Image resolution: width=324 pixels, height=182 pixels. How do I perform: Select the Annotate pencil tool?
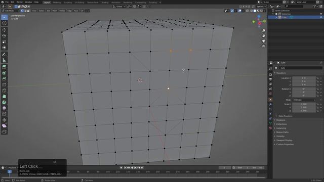point(4,55)
